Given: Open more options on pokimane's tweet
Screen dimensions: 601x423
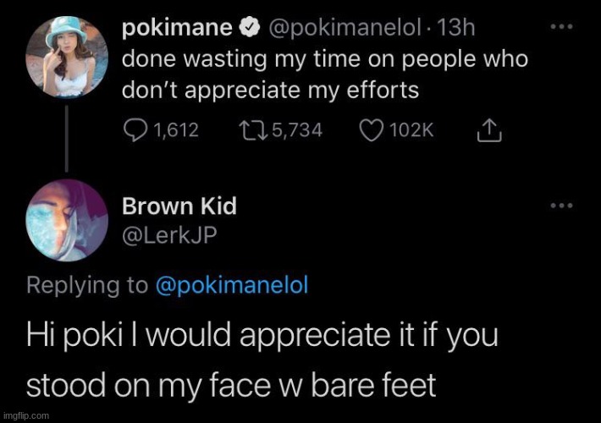Looking at the screenshot, I should [562, 28].
